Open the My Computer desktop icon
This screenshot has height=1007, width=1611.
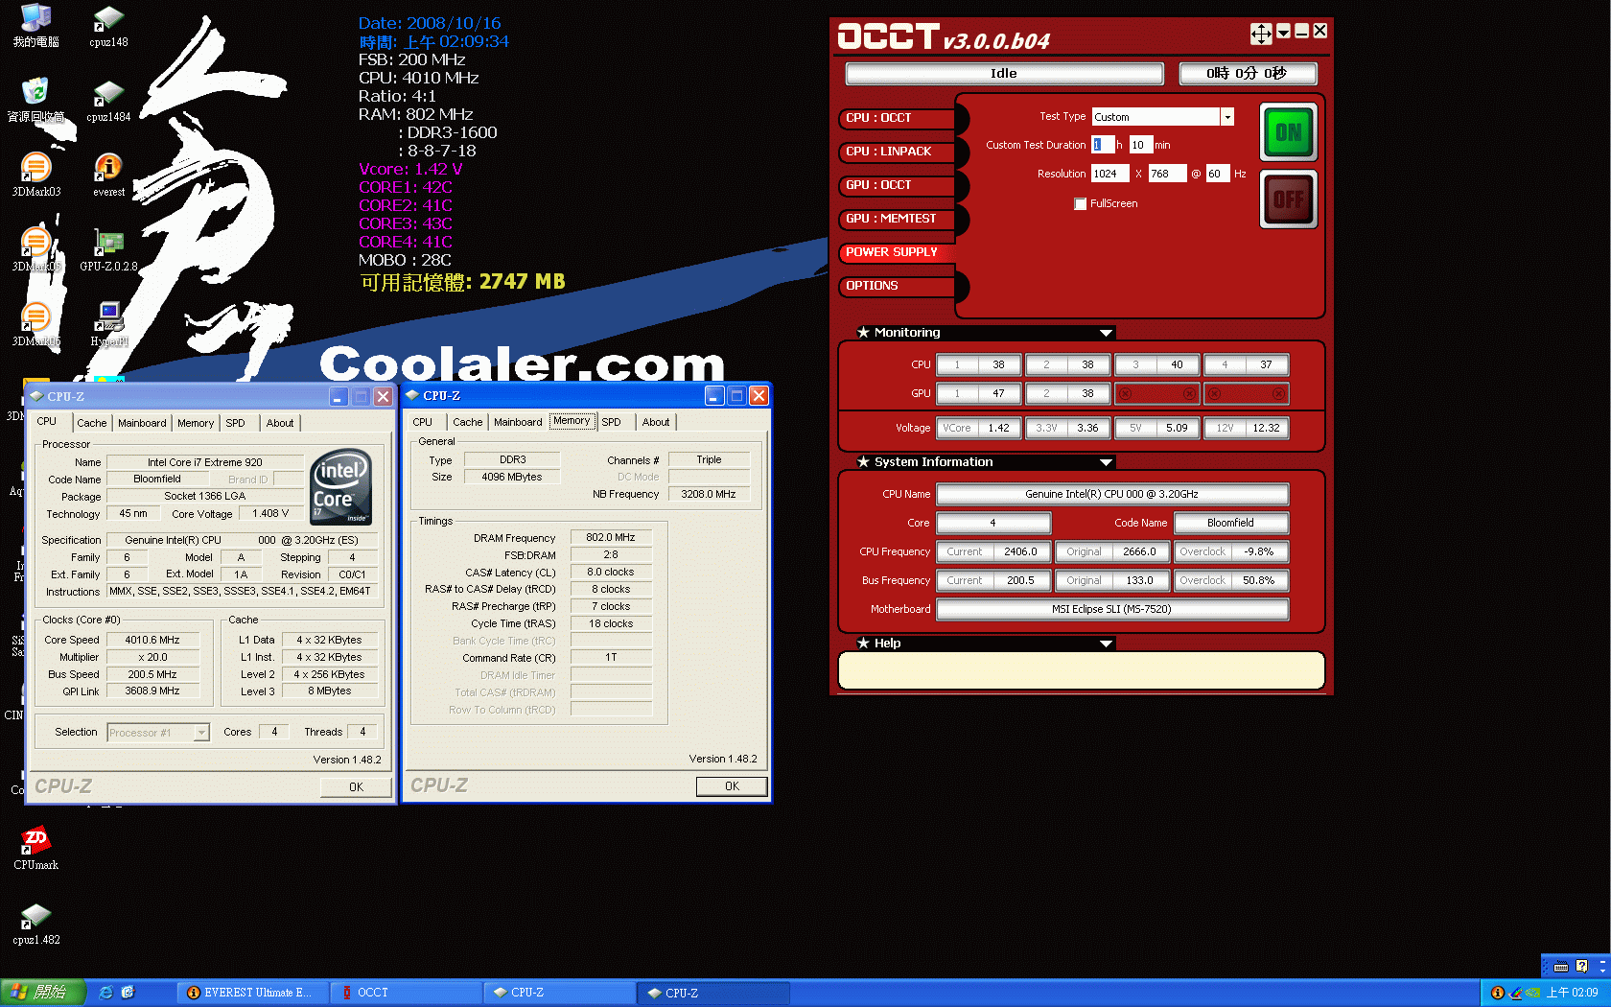[x=35, y=27]
